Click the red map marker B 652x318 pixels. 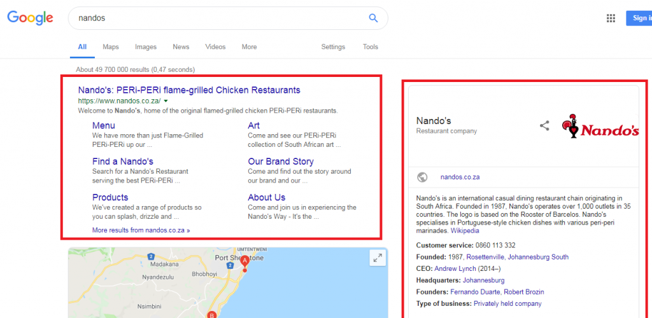click(x=212, y=315)
